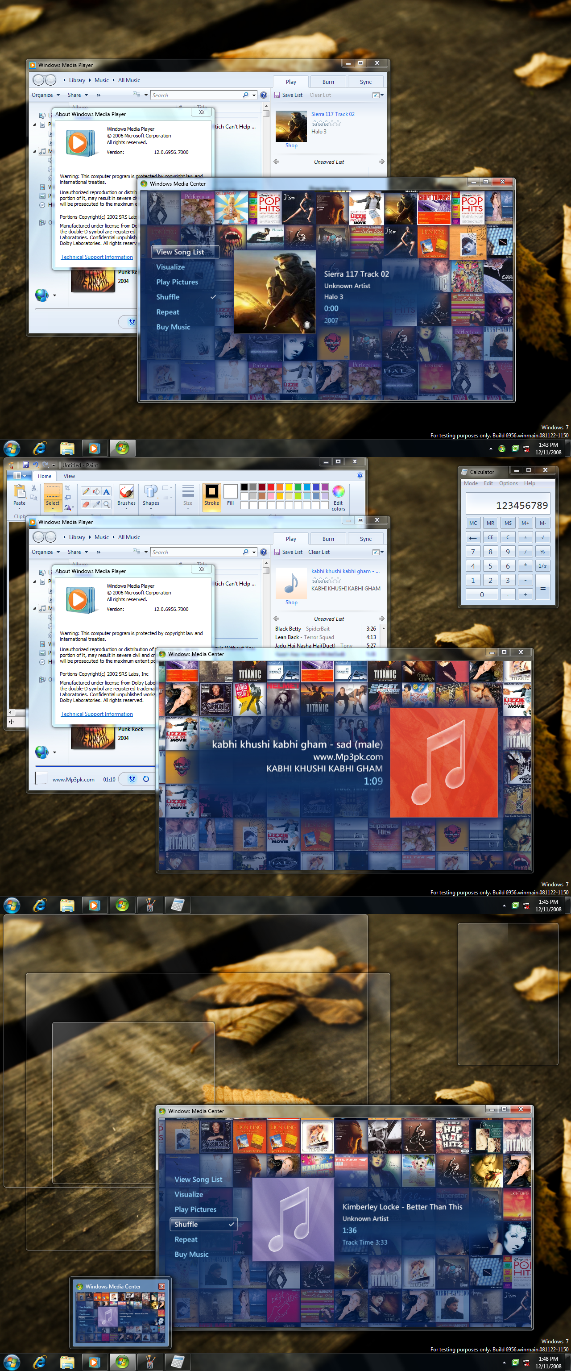Click the Paint icon on the taskbar showing 1:45 PM

coord(149,906)
